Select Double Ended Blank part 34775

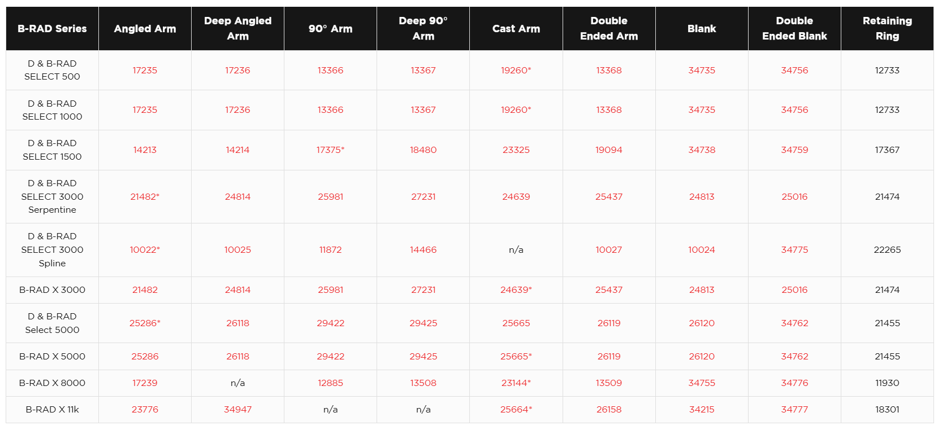(794, 250)
